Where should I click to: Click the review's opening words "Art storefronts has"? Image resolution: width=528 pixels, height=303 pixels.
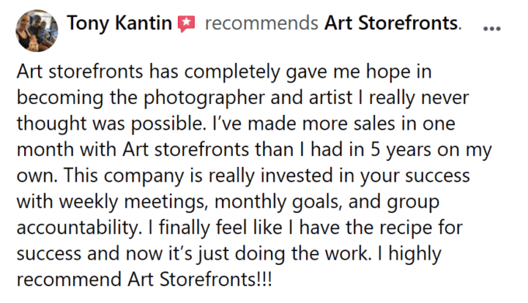(98, 71)
